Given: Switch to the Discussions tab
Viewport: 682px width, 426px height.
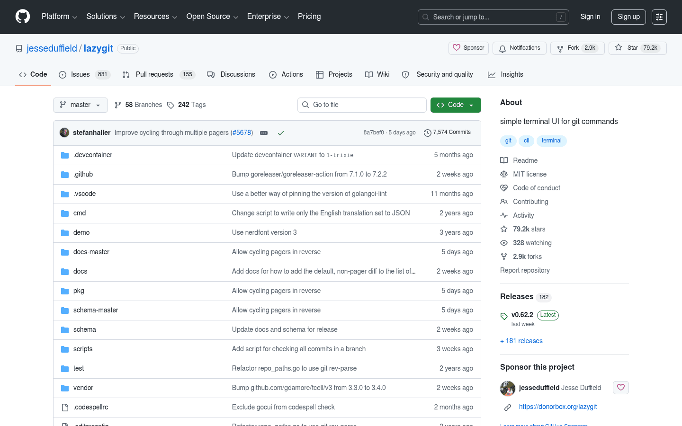Looking at the screenshot, I should pos(231,75).
